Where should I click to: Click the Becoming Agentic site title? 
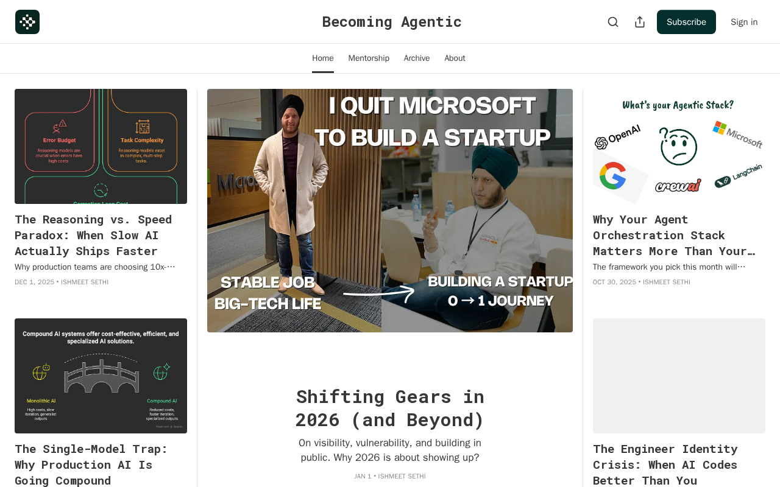392,22
